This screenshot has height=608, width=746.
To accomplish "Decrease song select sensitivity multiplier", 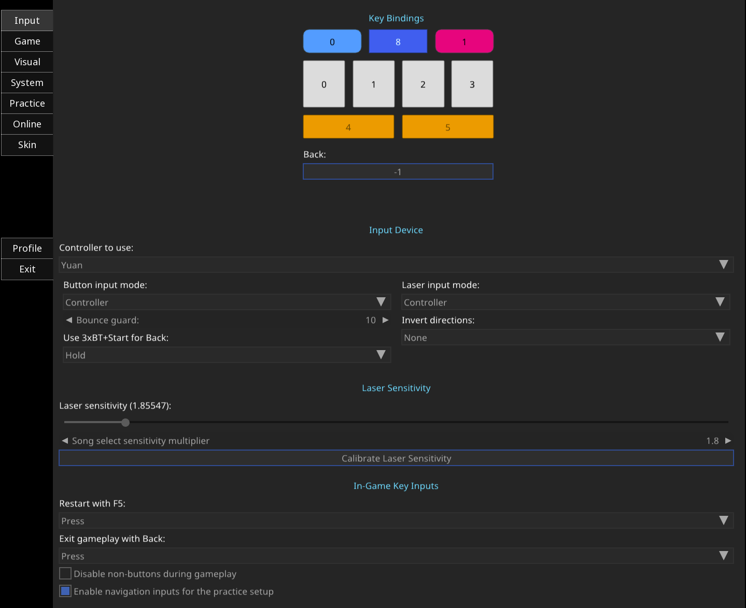I will [65, 441].
